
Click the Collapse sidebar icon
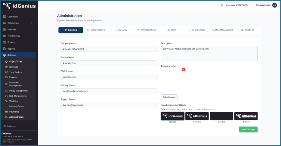coord(5,126)
